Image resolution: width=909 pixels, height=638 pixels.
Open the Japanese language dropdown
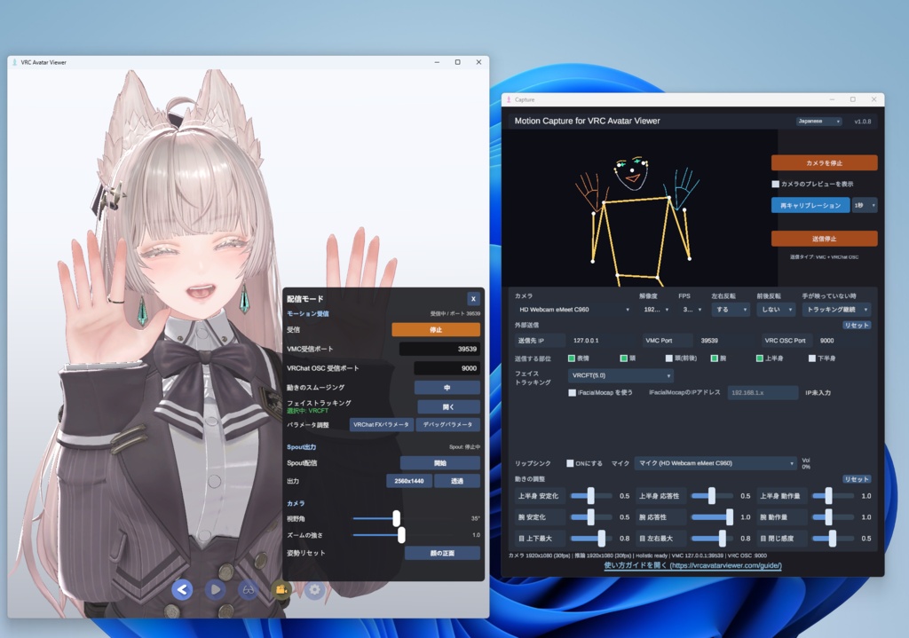[x=818, y=121]
